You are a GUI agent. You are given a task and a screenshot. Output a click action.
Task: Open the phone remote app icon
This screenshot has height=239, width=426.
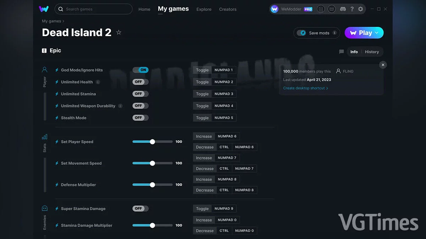(321, 9)
